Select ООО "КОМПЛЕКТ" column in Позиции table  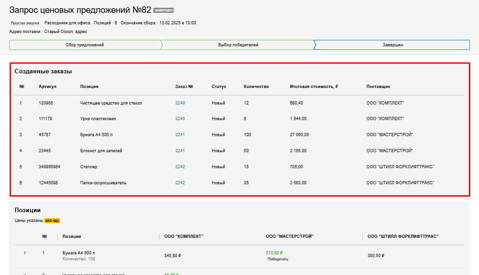184,236
